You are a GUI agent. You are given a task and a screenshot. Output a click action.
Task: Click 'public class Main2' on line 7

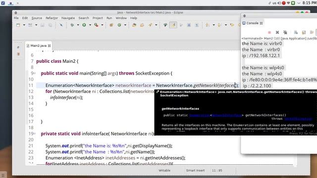(55, 61)
